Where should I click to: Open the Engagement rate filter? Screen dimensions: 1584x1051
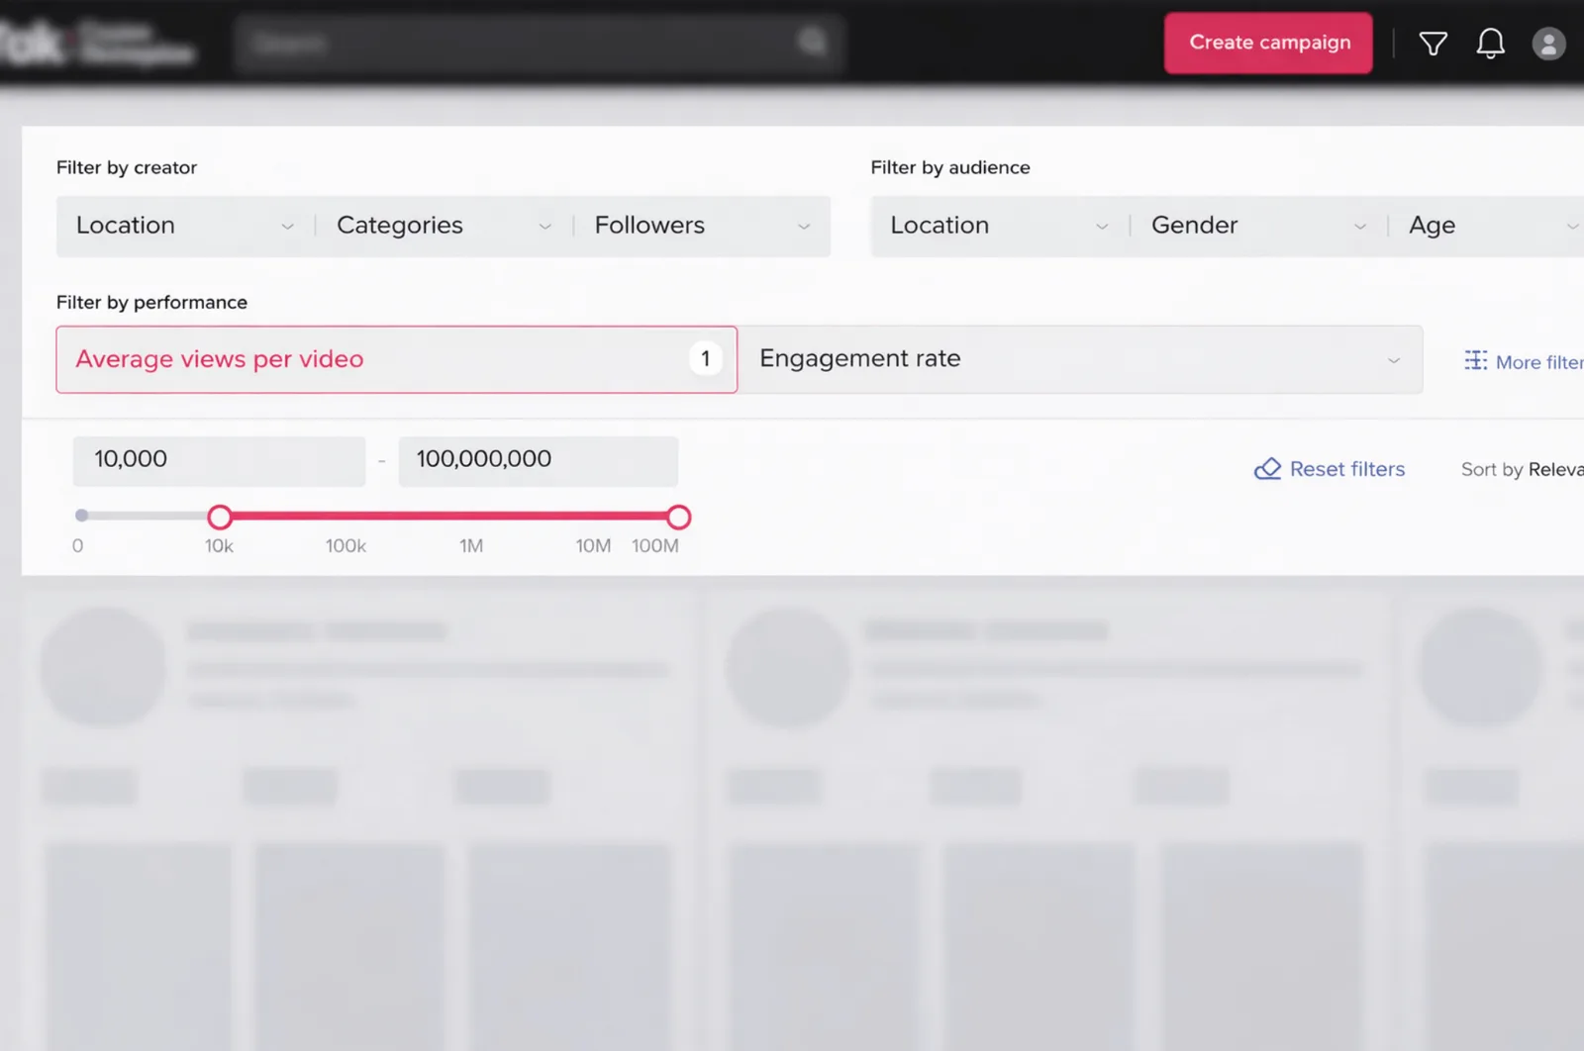pyautogui.click(x=1079, y=359)
